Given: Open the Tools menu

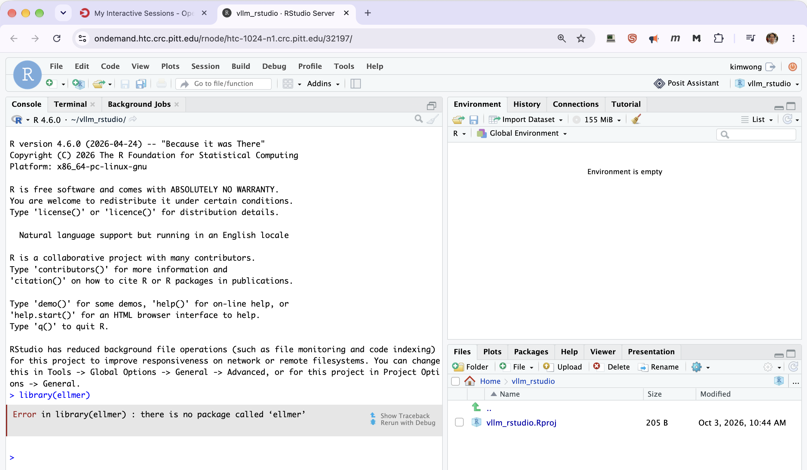Looking at the screenshot, I should (344, 66).
